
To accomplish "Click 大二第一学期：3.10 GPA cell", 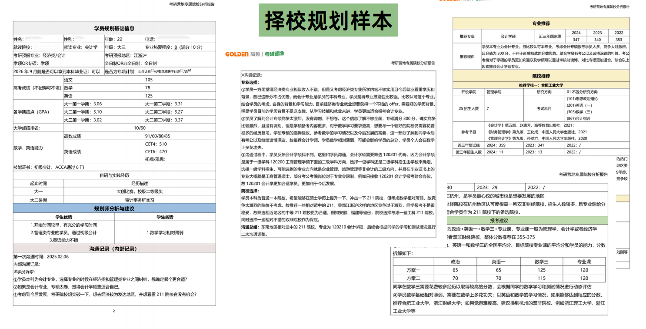I will point(103,112).
